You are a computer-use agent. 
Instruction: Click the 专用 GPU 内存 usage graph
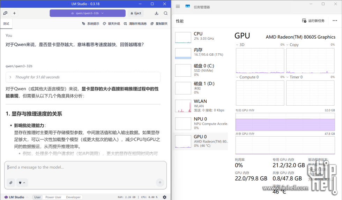[285, 122]
